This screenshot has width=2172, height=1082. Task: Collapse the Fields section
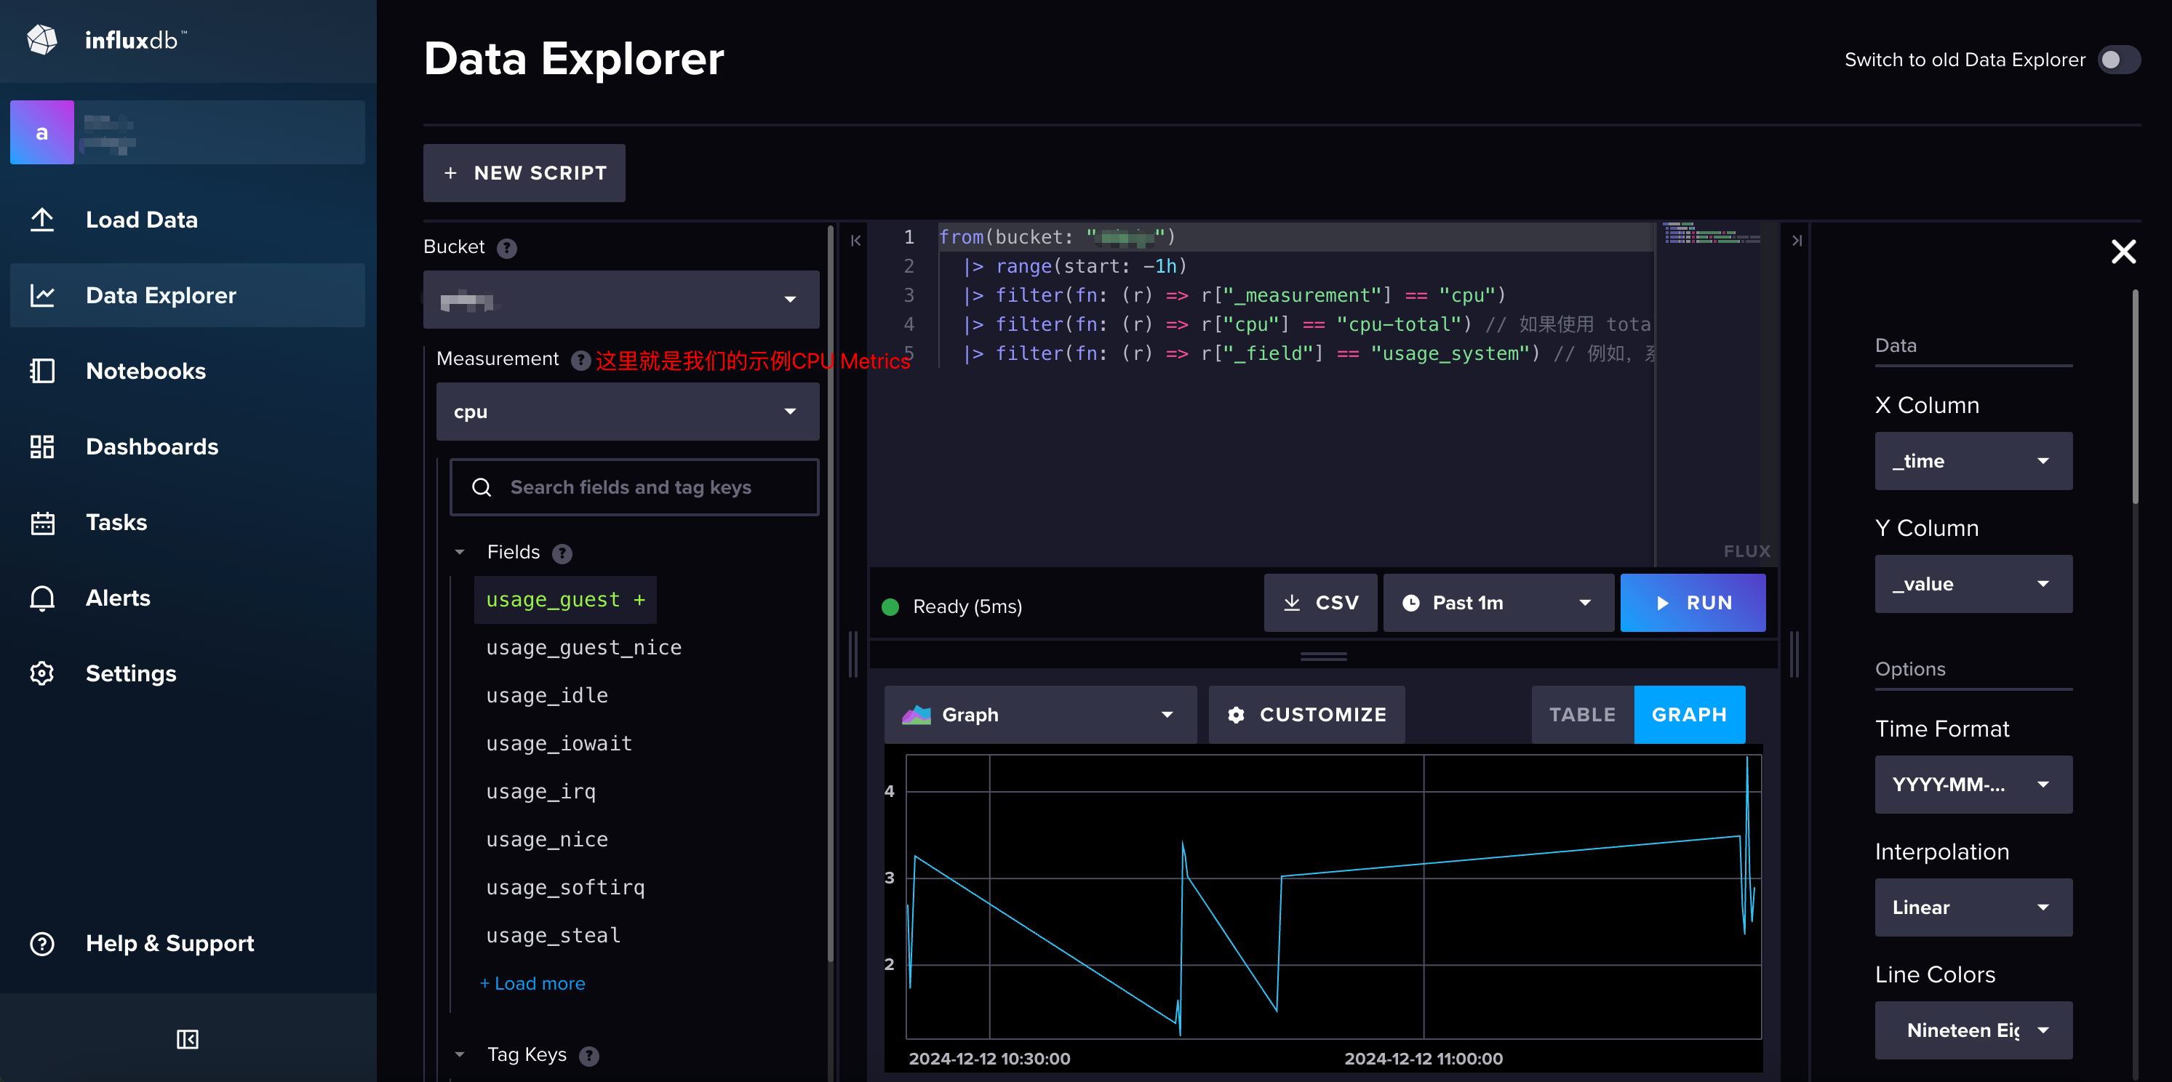pos(460,552)
